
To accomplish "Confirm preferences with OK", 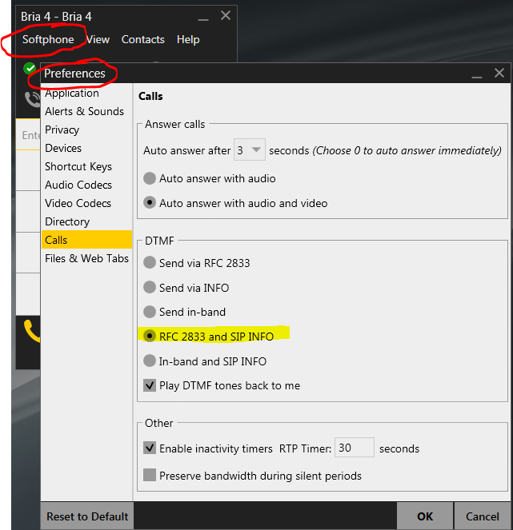I will pyautogui.click(x=425, y=516).
